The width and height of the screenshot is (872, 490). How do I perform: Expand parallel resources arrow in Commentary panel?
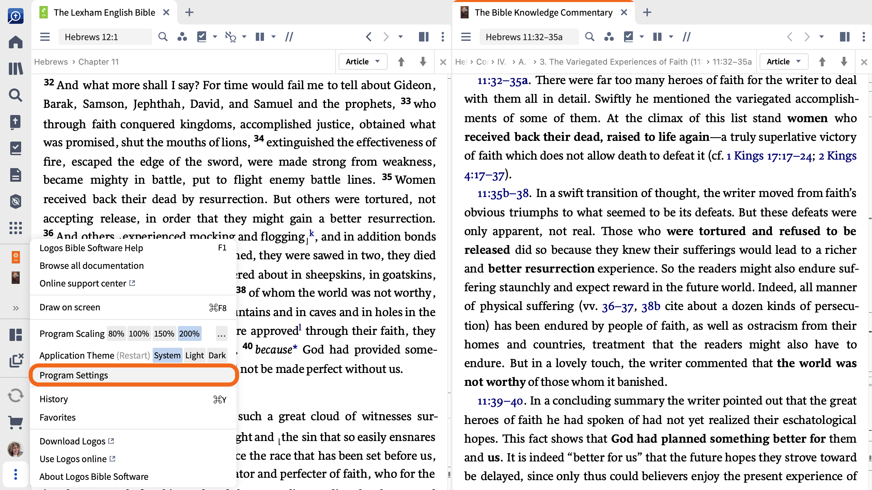tap(671, 37)
